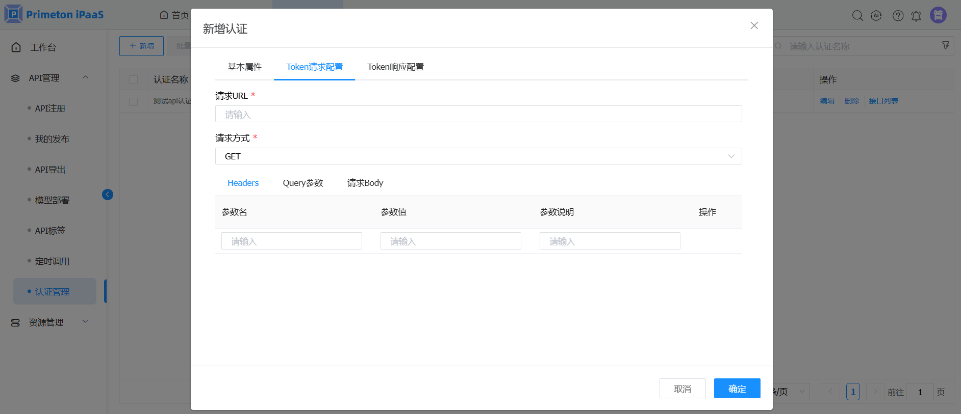
Task: Click the 确定 button
Action: [x=737, y=389]
